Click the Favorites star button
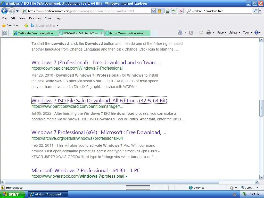264x198 pixels. (x=10, y=26)
